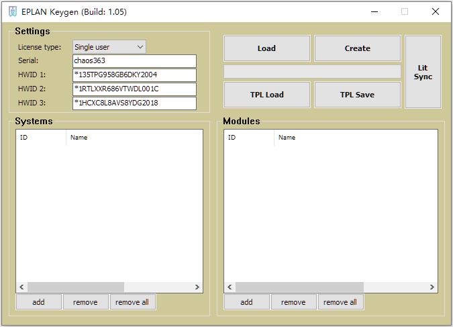Sort Systems list by ID column header
This screenshot has width=453, height=327.
click(40, 138)
